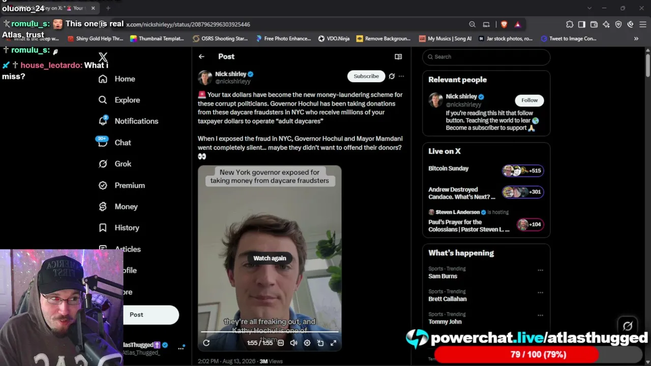651x366 pixels.
Task: Expand the hidden bookmarks overflow chevron
Action: click(636, 39)
